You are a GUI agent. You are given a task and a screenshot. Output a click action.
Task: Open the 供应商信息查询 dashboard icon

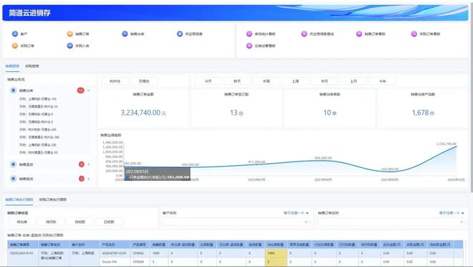304,34
